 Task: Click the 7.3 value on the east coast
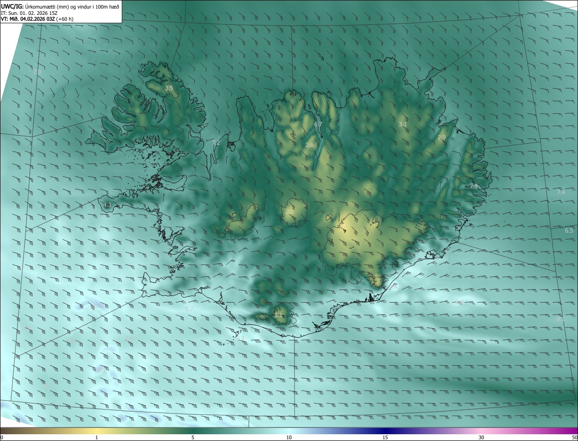[x=473, y=186]
